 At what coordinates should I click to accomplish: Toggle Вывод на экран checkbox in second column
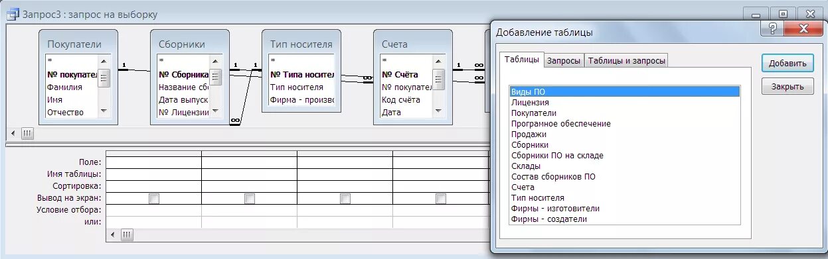(x=250, y=199)
